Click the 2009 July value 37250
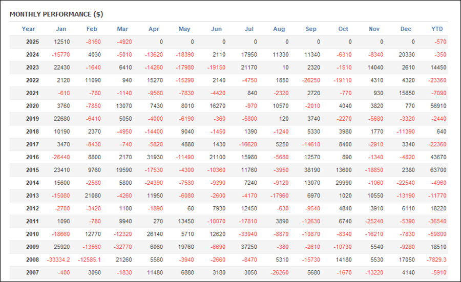This screenshot has width=461, height=282. pos(249,247)
